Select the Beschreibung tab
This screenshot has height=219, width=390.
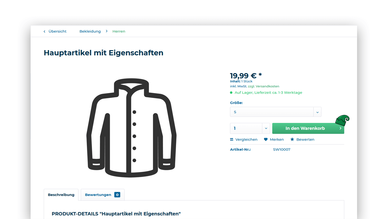pos(61,195)
